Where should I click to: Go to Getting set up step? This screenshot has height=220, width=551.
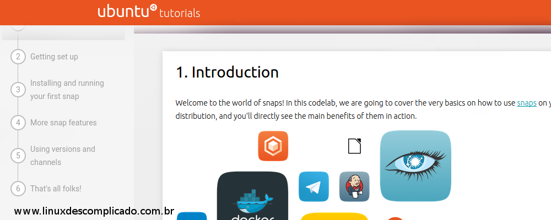click(54, 57)
